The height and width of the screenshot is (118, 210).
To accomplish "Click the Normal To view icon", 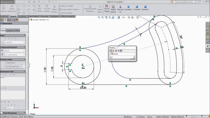I will tap(120, 9).
